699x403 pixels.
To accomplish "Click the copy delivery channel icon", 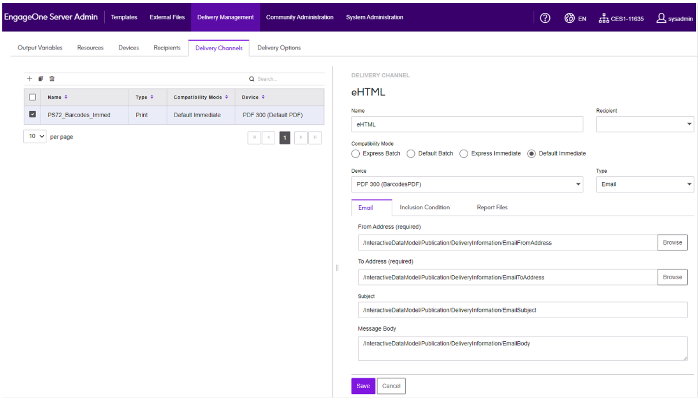I will click(x=41, y=79).
